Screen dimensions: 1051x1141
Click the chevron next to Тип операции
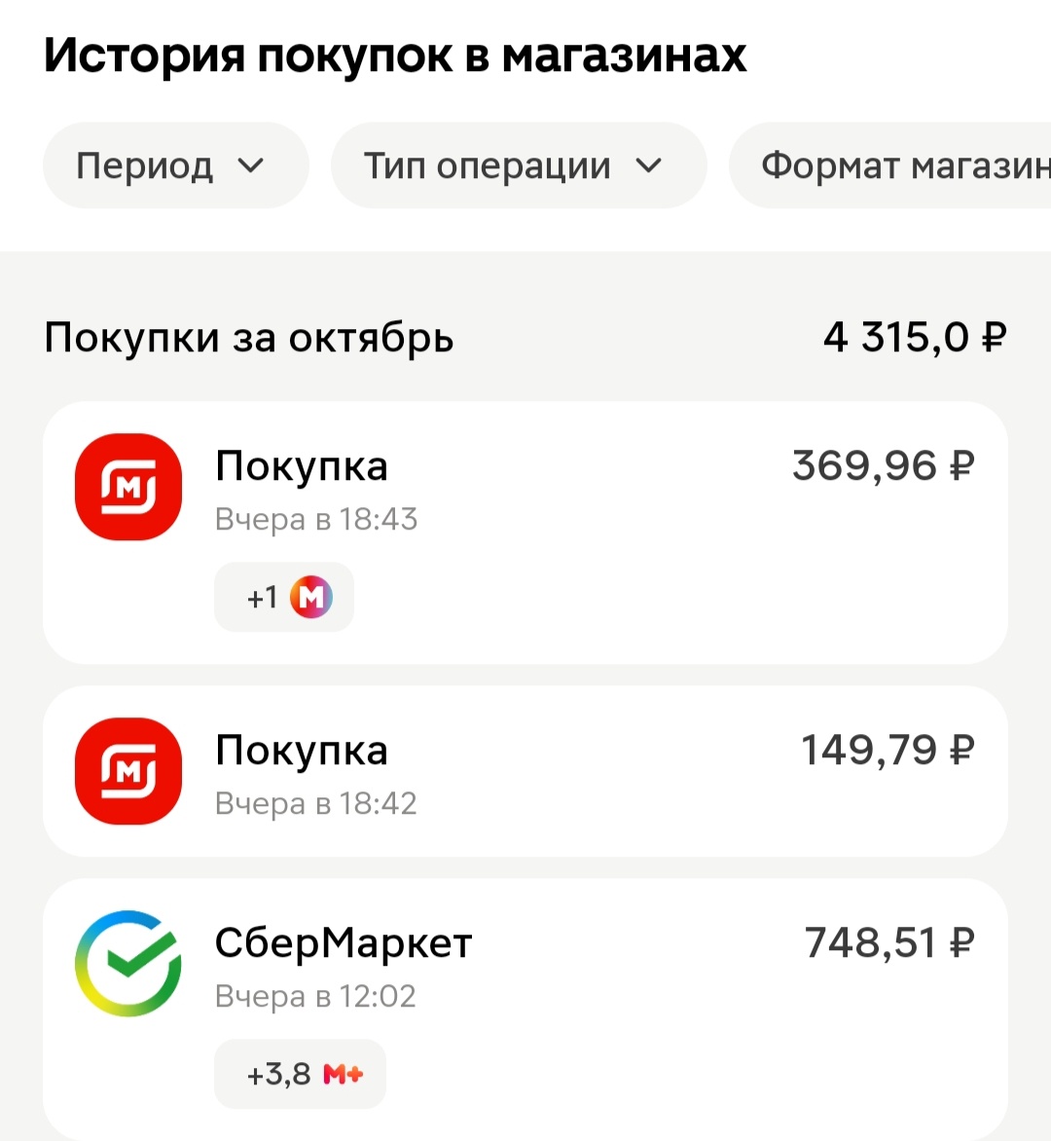649,166
